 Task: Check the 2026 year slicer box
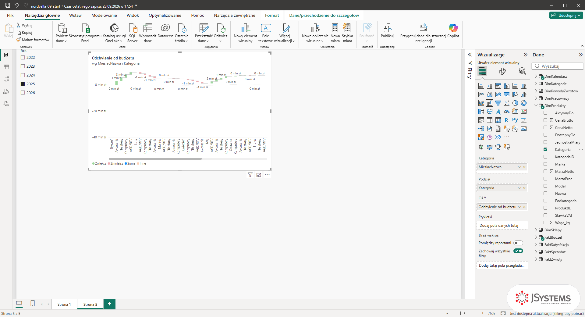pyautogui.click(x=23, y=93)
